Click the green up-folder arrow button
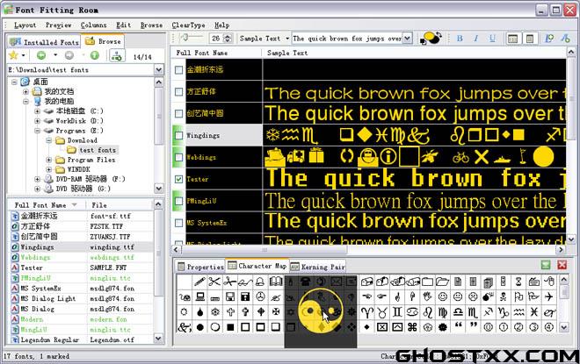The height and width of the screenshot is (364, 580). pyautogui.click(x=95, y=55)
